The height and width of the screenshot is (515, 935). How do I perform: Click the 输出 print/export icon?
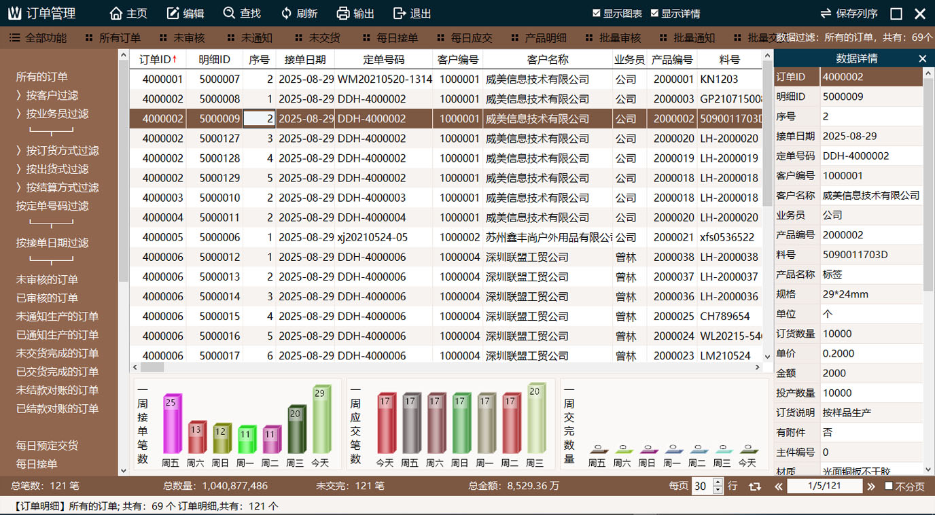tap(343, 14)
